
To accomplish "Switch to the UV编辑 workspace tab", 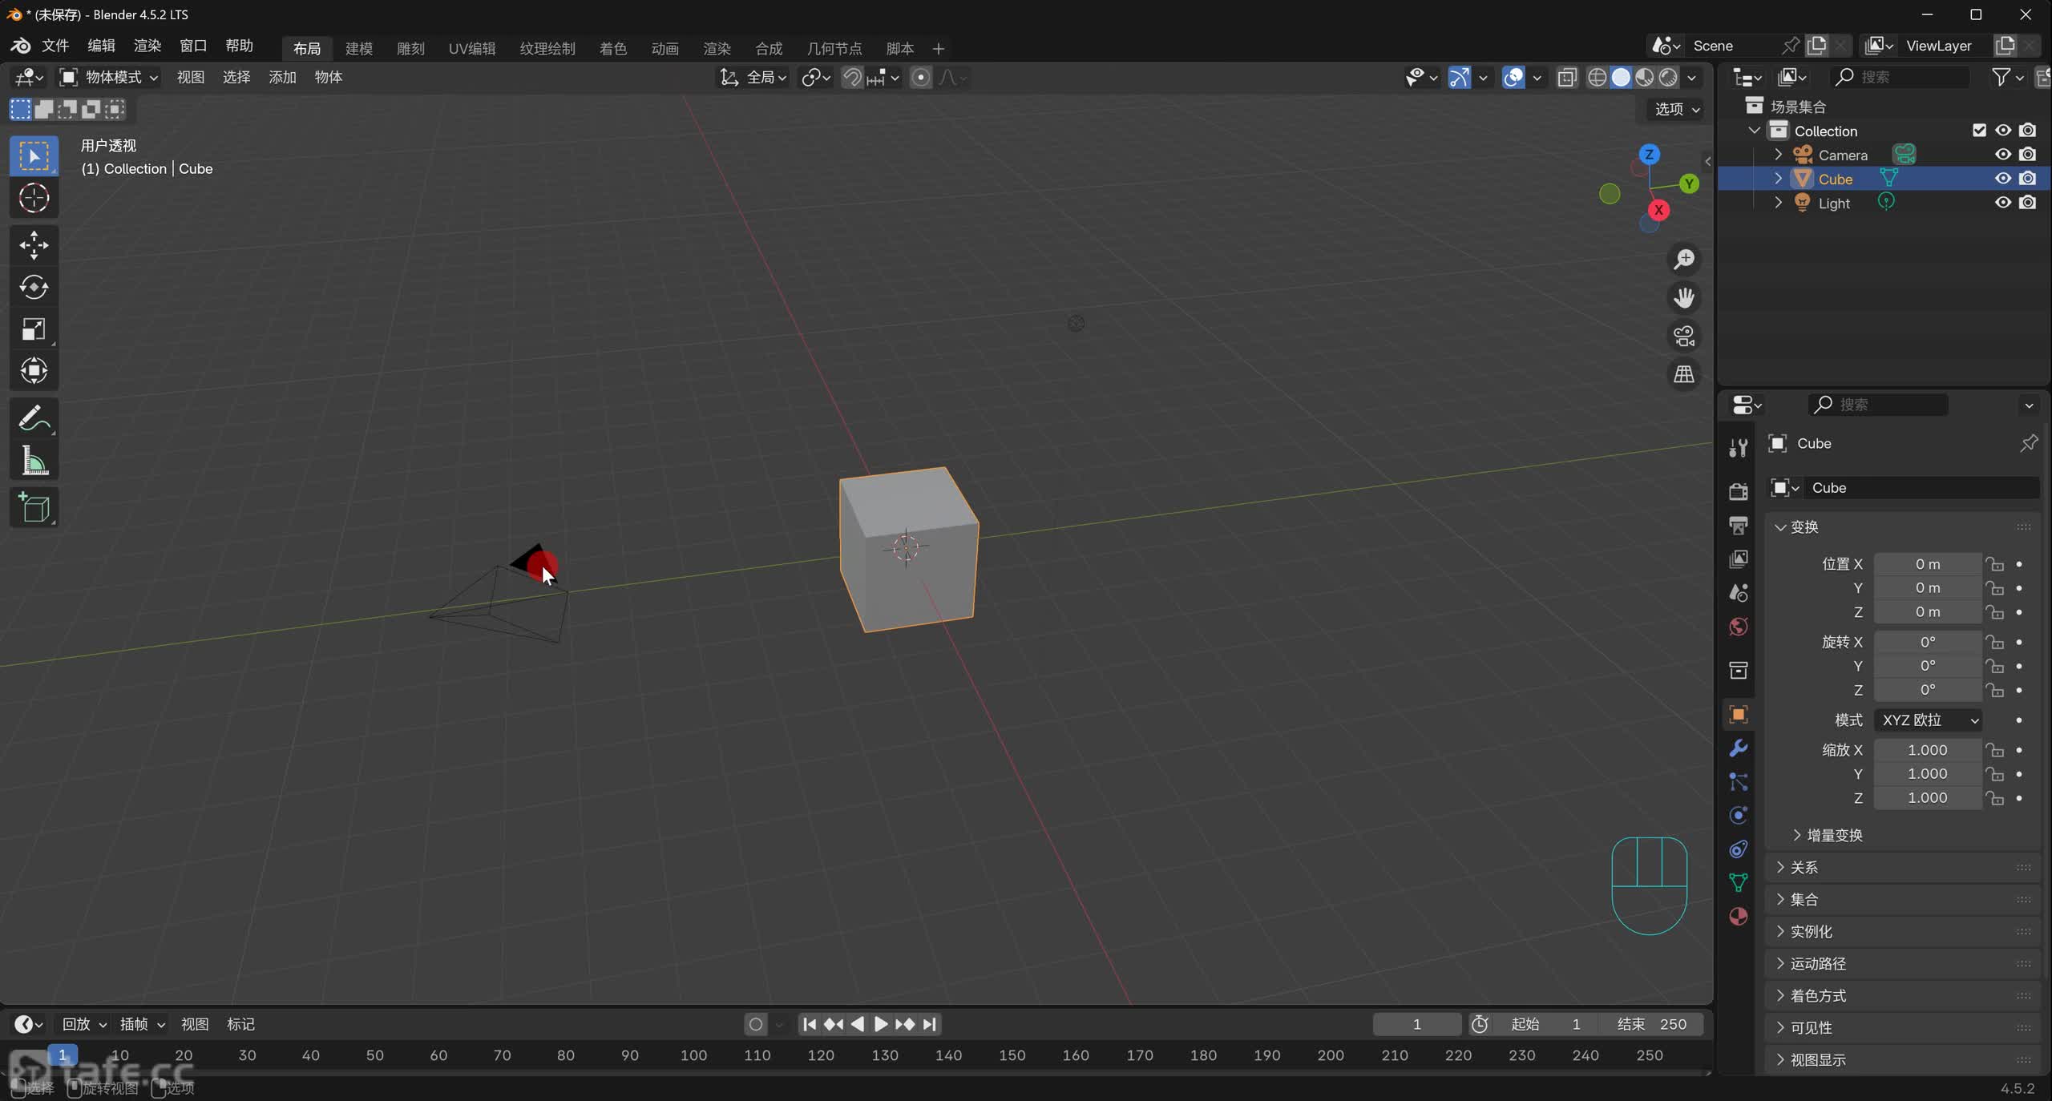I will tap(471, 49).
